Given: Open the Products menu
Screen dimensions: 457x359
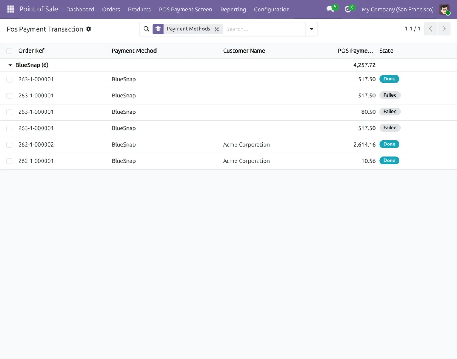Looking at the screenshot, I should coord(139,9).
